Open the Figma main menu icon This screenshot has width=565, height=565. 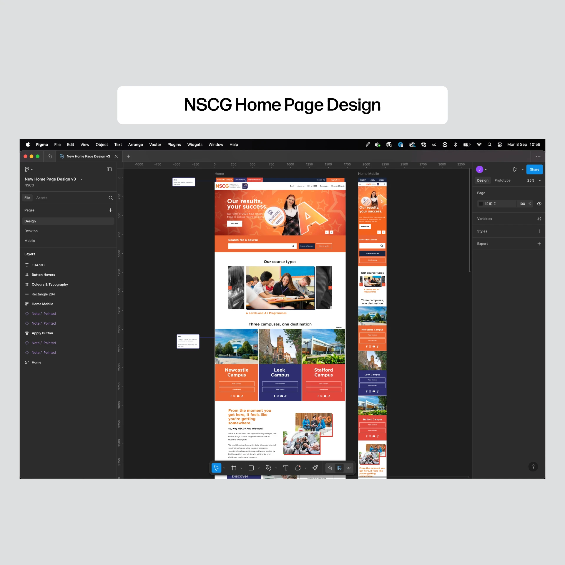click(x=27, y=169)
